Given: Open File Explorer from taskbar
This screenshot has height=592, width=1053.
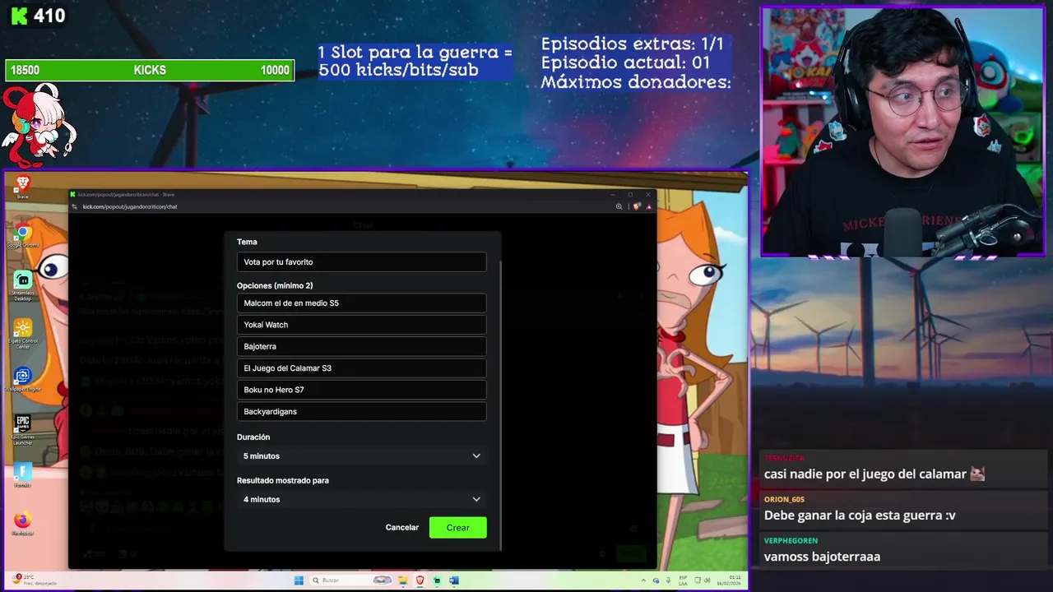Looking at the screenshot, I should tap(404, 580).
